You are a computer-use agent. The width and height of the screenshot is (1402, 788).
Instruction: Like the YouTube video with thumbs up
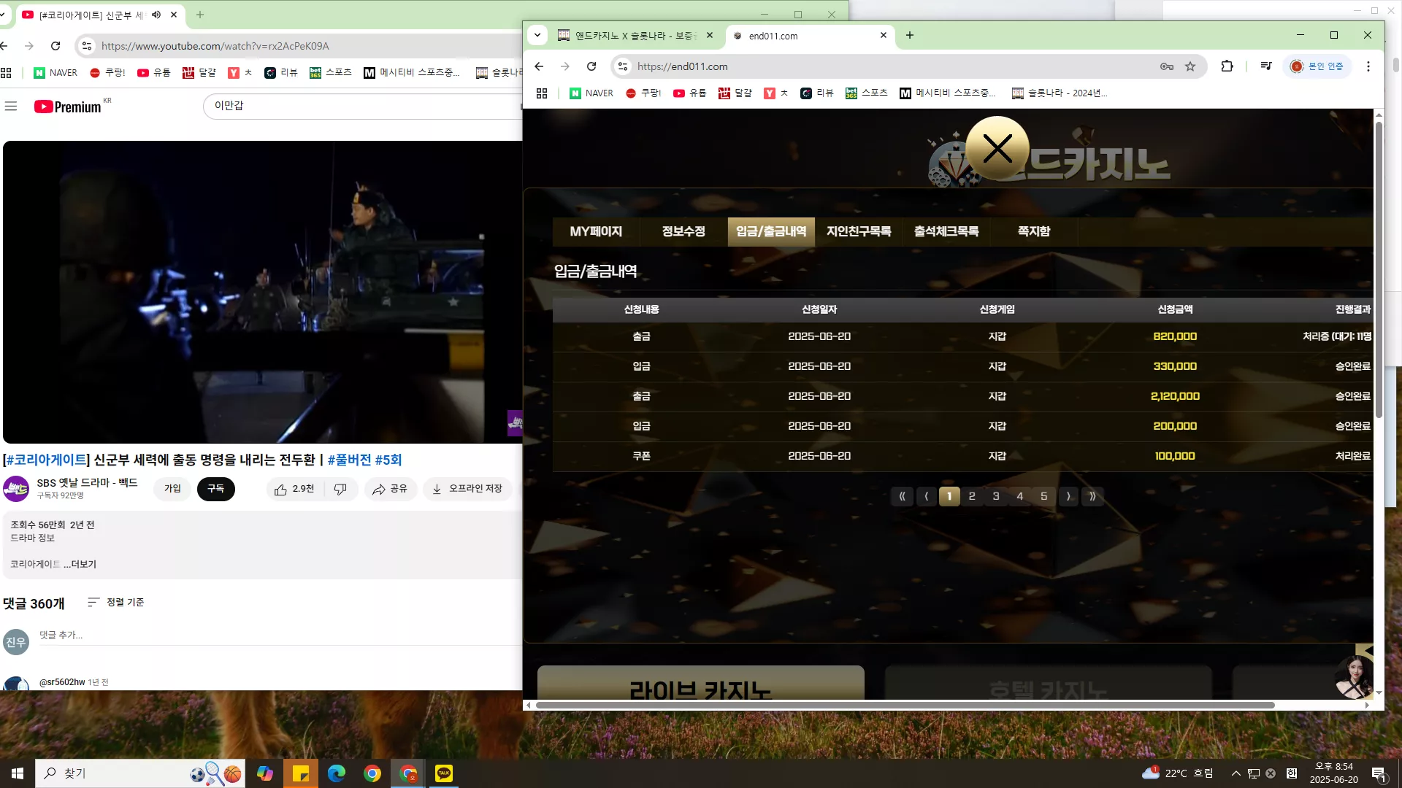[294, 489]
